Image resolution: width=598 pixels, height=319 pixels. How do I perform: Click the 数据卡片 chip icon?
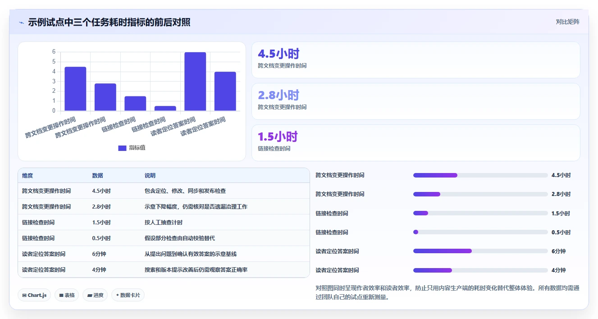click(x=118, y=295)
